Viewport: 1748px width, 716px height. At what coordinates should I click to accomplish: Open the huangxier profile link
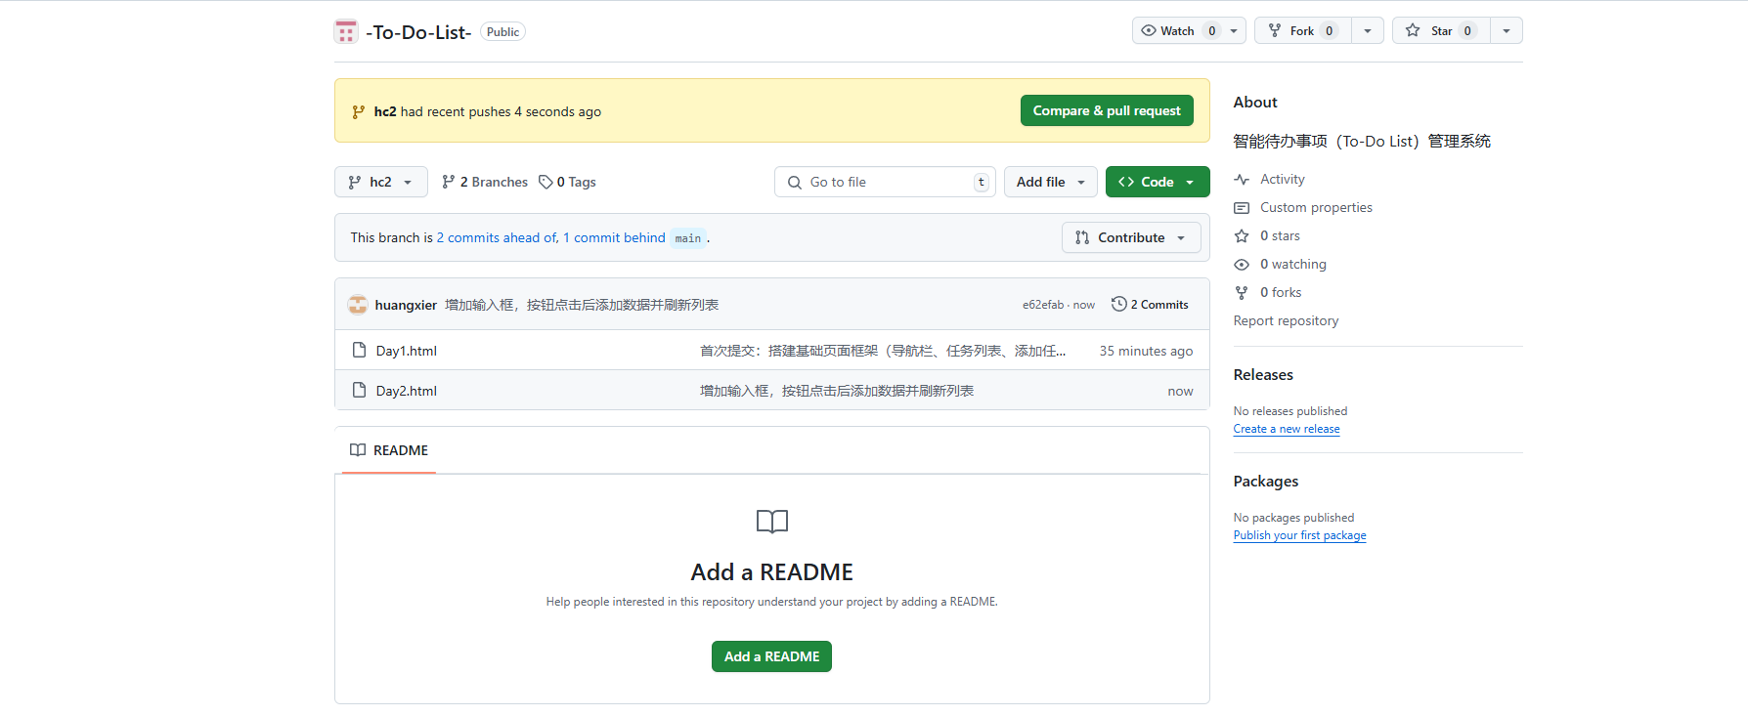(x=406, y=305)
